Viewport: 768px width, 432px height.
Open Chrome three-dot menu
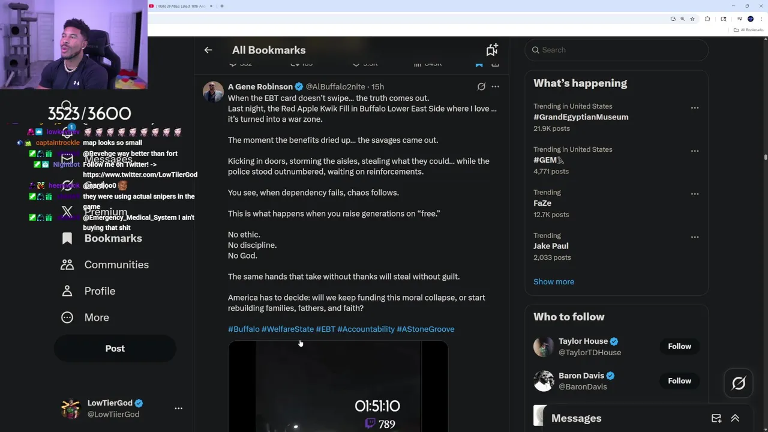pyautogui.click(x=761, y=19)
